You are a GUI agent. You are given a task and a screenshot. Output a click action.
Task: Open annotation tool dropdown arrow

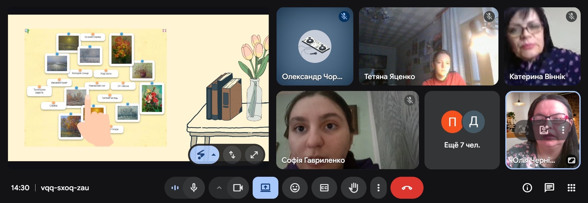pyautogui.click(x=214, y=155)
